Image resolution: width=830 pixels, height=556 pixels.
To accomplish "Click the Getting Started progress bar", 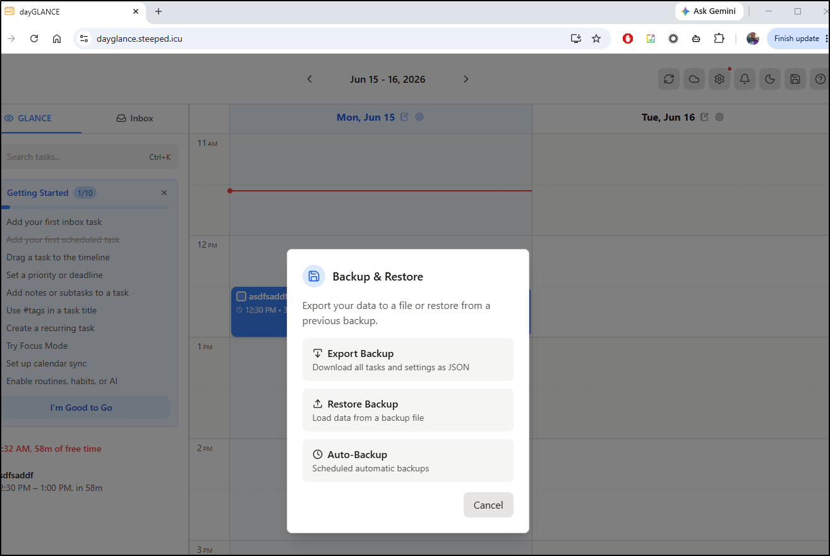I will (x=85, y=207).
